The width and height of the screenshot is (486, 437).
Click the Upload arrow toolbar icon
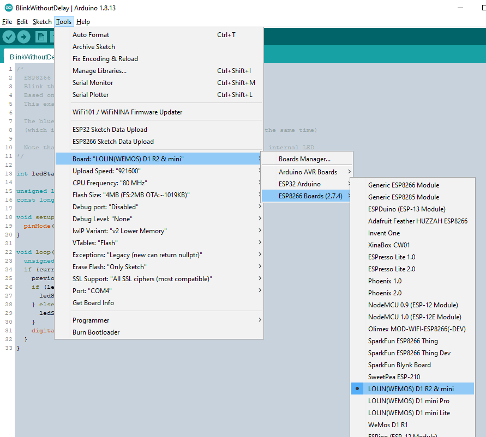23,37
